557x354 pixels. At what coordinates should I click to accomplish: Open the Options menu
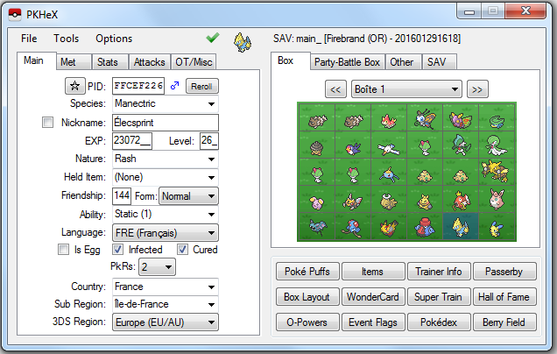tap(114, 39)
